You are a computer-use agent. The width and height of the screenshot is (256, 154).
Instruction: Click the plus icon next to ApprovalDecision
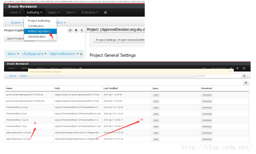81,54
